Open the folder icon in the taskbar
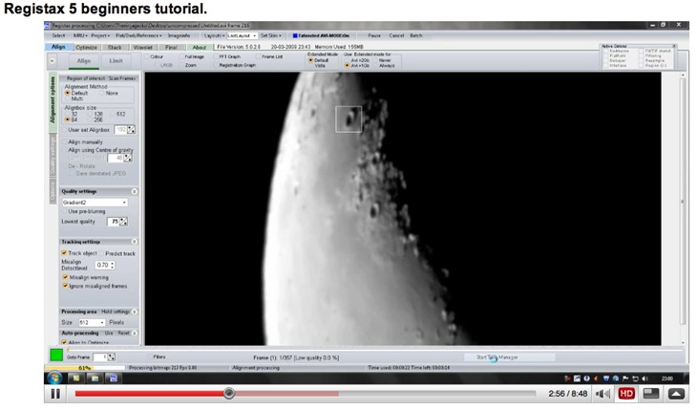 [x=95, y=378]
